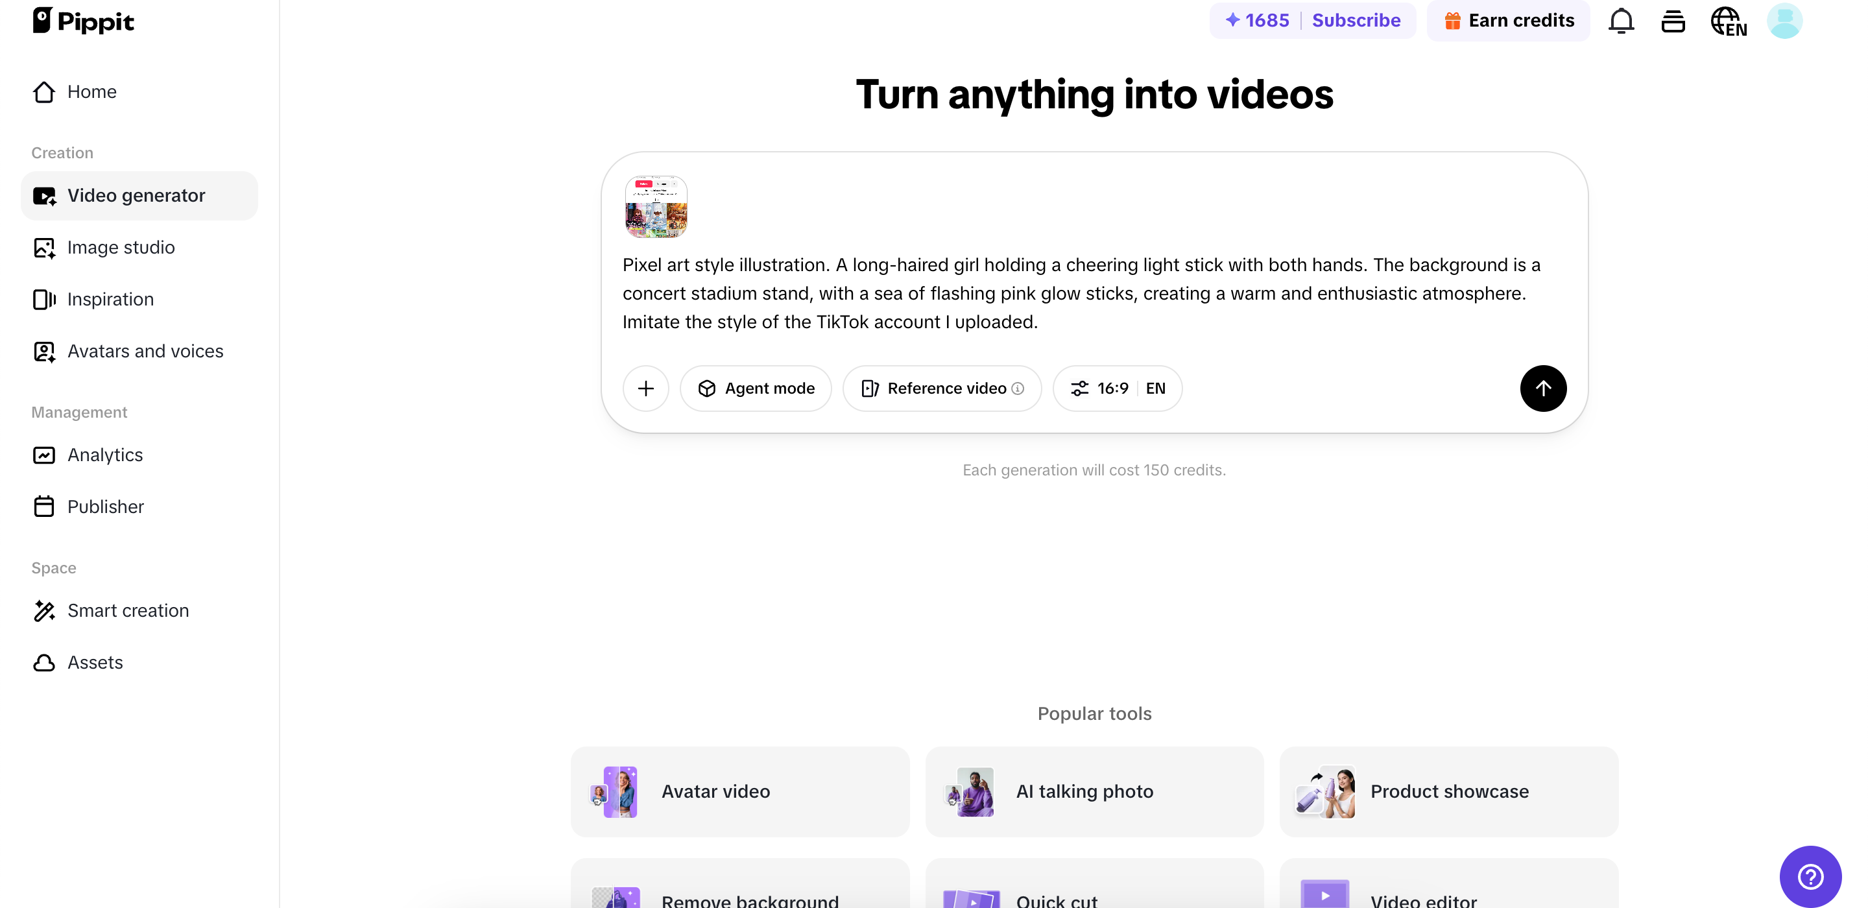Toggle Agent mode

tap(756, 388)
